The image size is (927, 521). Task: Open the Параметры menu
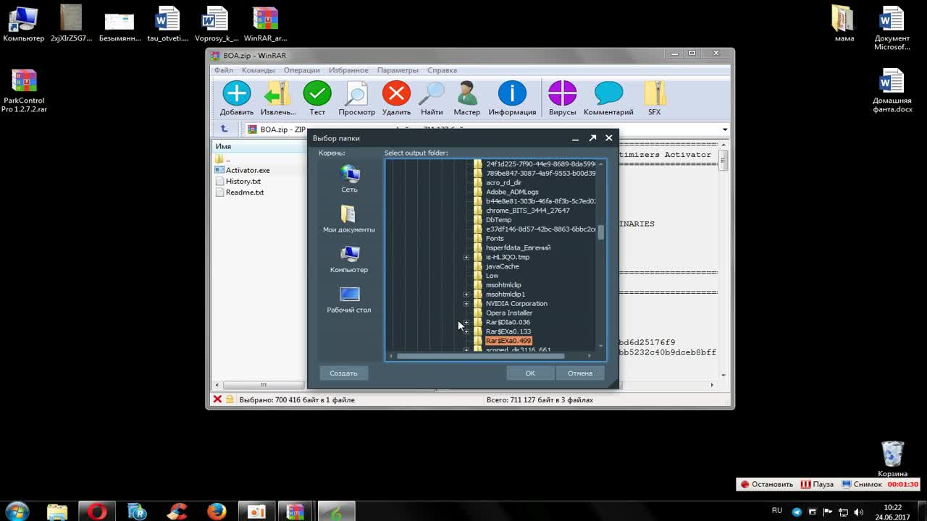[398, 70]
